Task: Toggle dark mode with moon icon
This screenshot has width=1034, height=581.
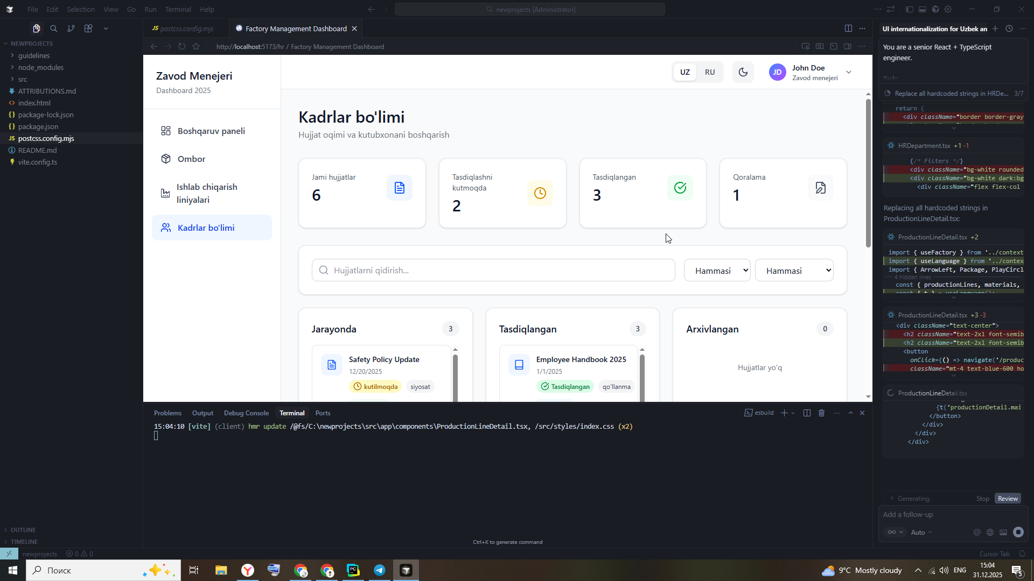Action: click(743, 72)
